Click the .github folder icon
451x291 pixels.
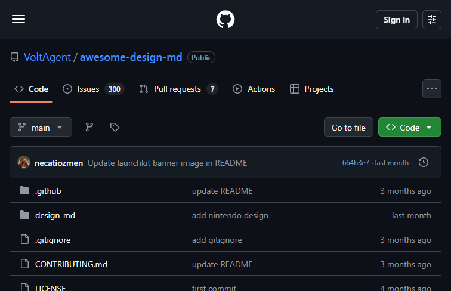[x=24, y=190]
